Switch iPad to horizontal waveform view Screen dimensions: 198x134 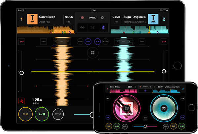pos(82,27)
